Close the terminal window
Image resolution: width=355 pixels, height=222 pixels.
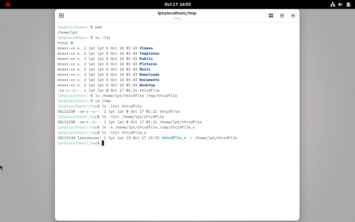pyautogui.click(x=293, y=16)
